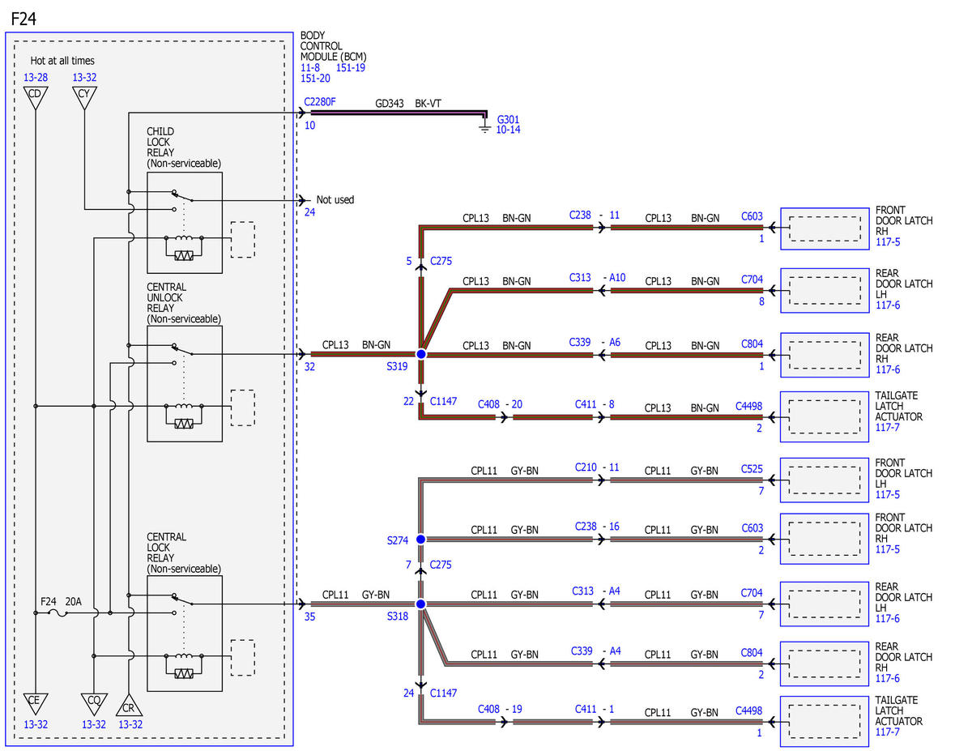
Task: Select the "BODY CONTROL MODULE (BCM)" label
Action: (x=333, y=46)
